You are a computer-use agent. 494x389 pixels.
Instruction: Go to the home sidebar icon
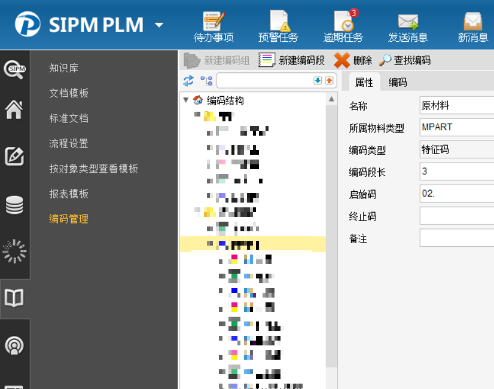click(x=14, y=109)
